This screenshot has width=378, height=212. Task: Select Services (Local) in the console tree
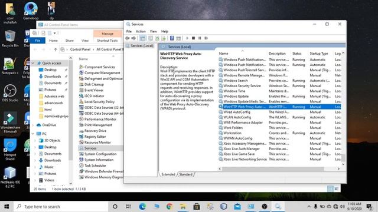pos(142,46)
